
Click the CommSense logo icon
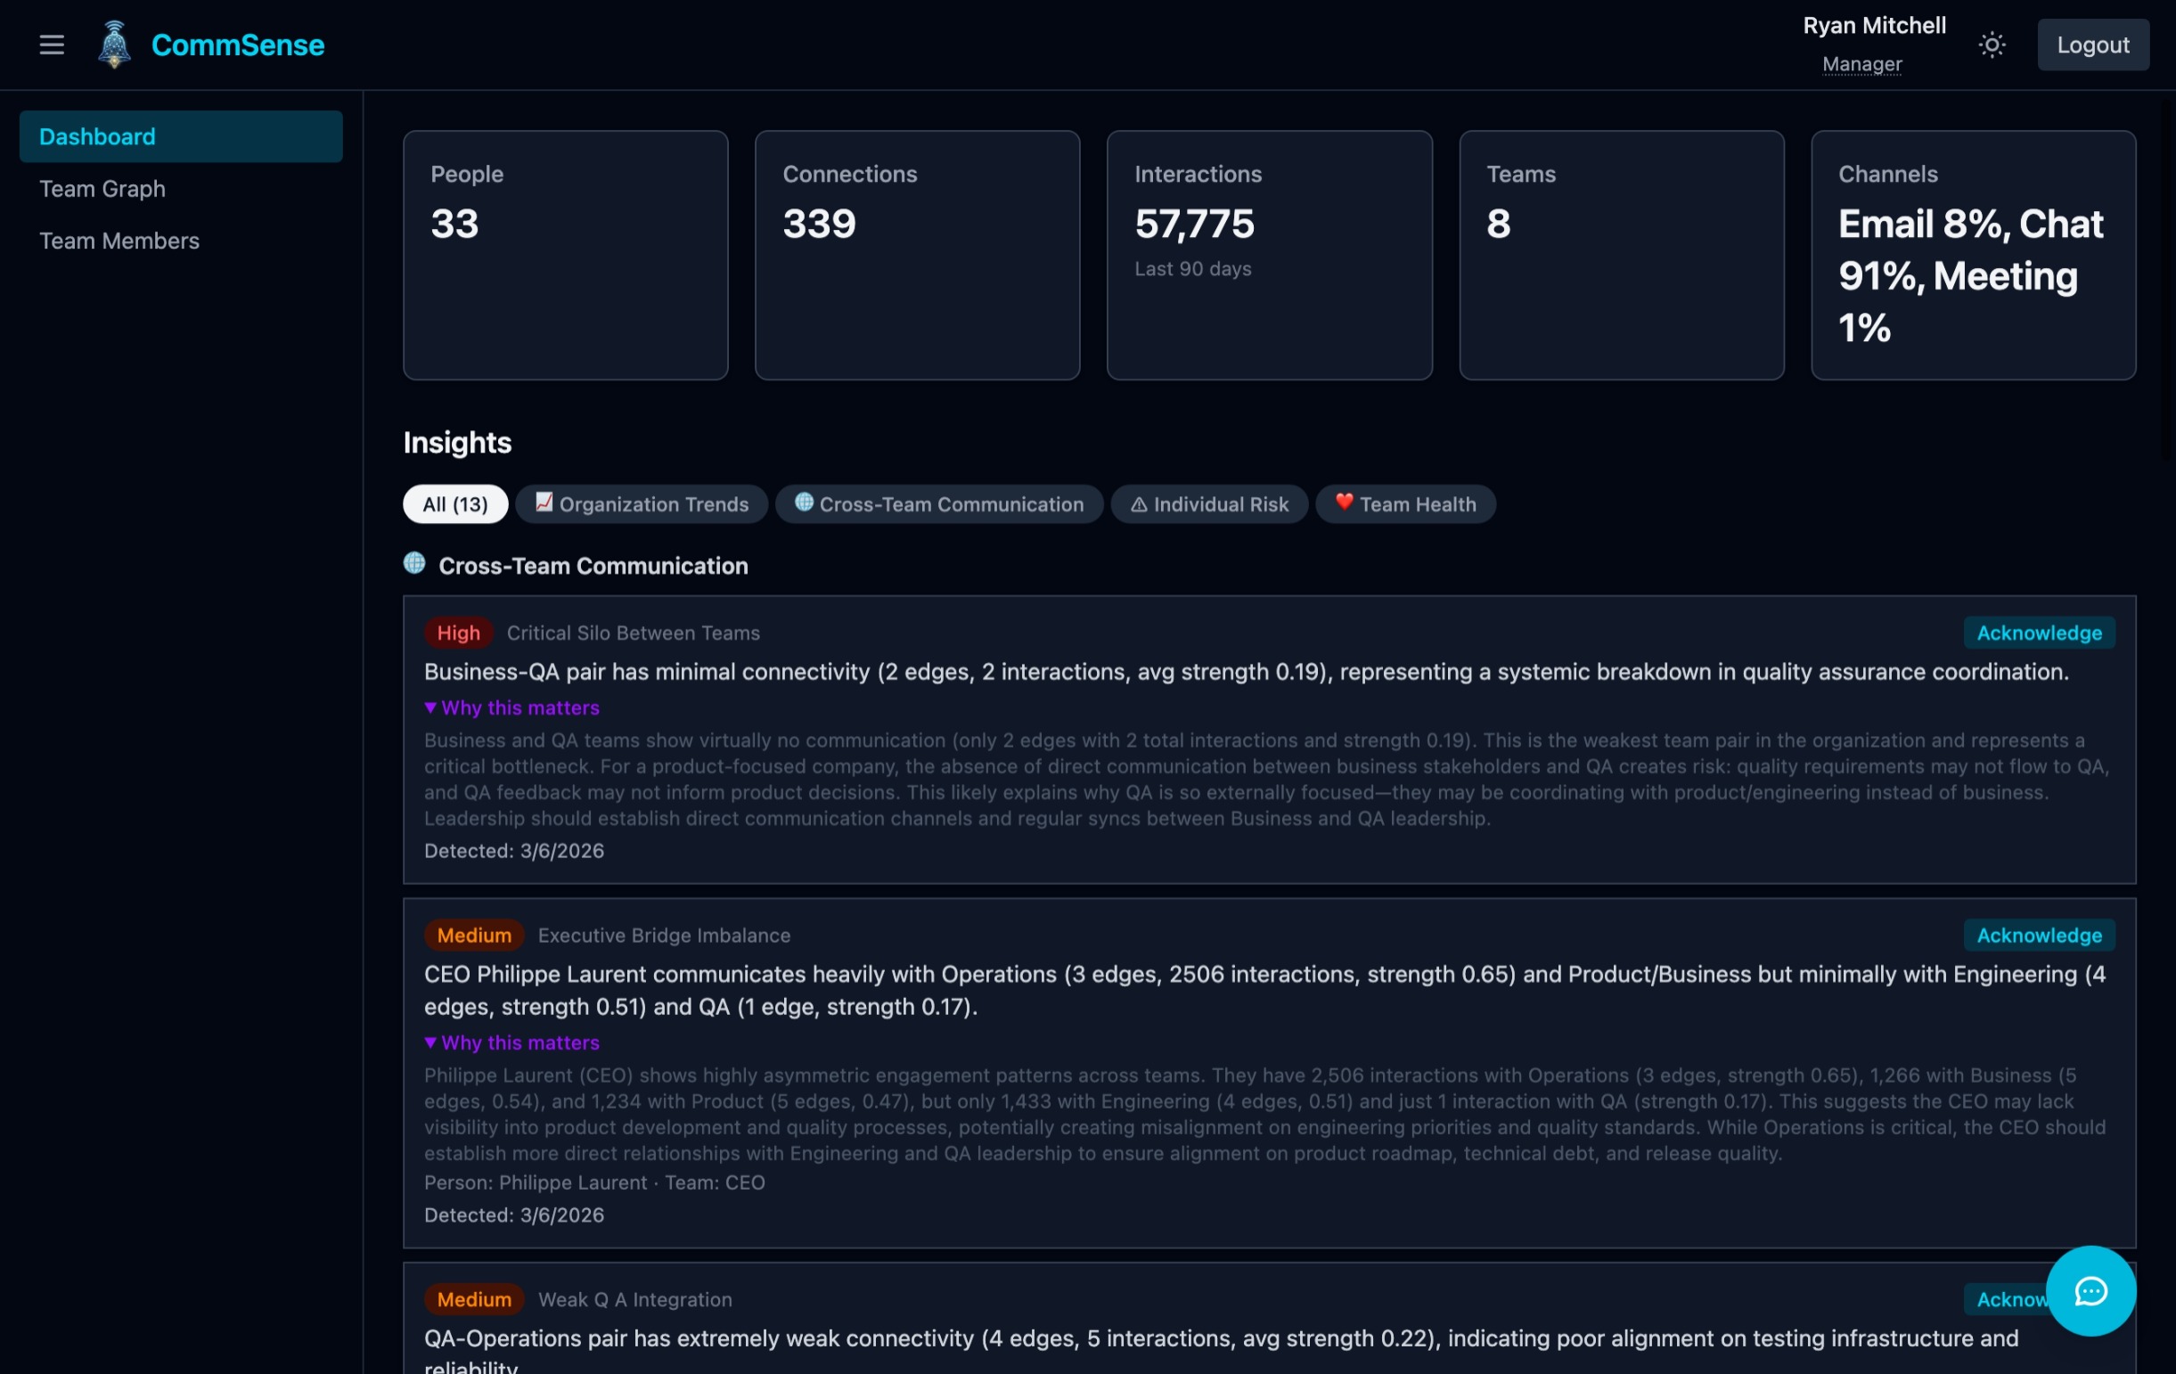114,45
